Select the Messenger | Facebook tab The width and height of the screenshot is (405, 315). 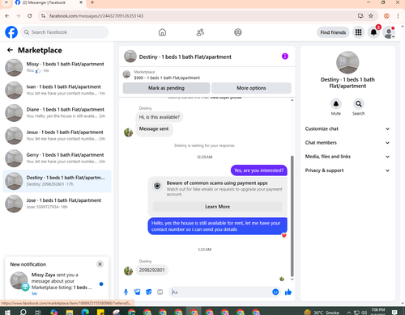(49, 2)
